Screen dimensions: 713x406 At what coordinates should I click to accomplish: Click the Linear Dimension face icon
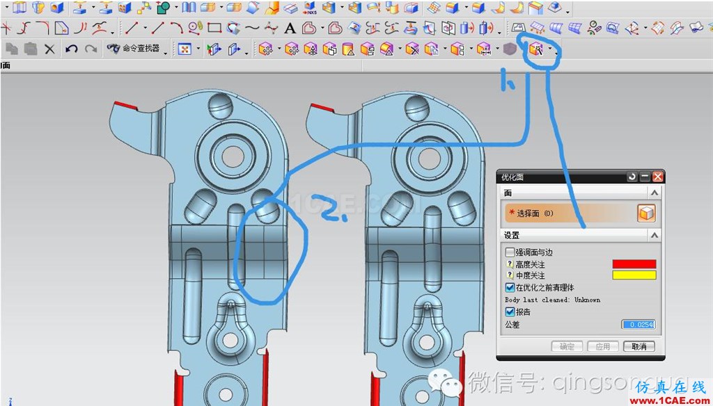pos(484,49)
